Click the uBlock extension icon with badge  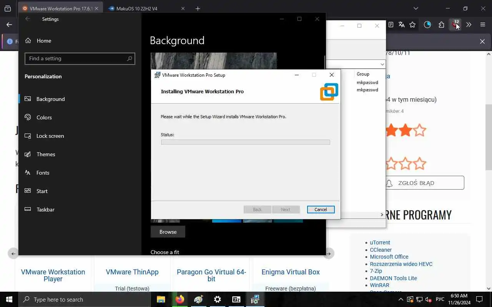pos(455,25)
